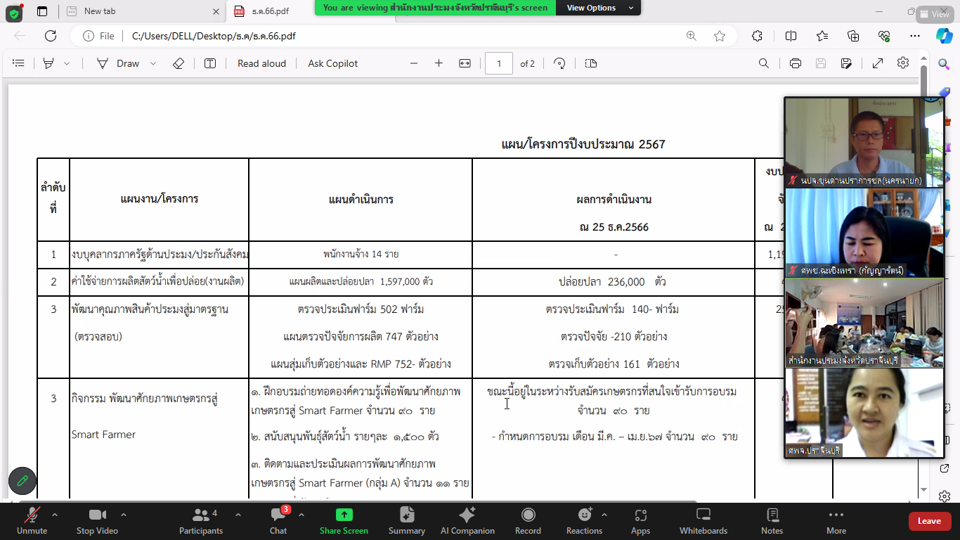960x540 pixels.
Task: Start recording with Record button
Action: coord(528,521)
